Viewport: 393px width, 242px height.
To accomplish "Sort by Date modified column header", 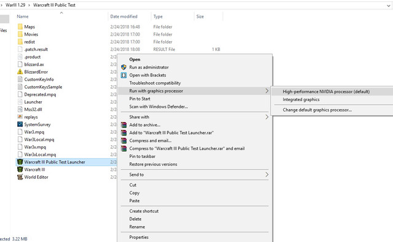I will pyautogui.click(x=124, y=17).
